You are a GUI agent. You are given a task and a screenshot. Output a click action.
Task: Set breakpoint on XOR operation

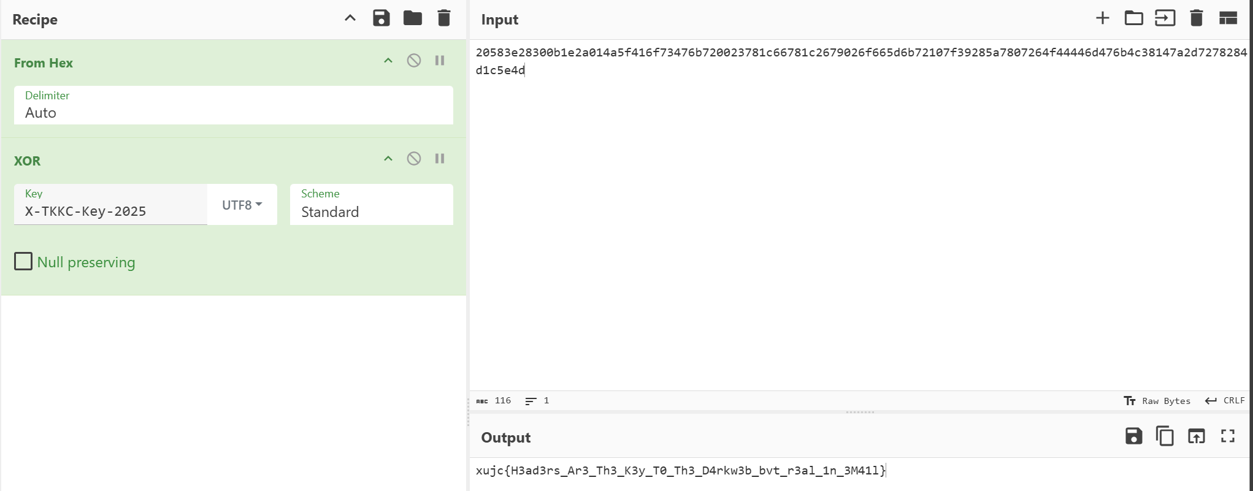tap(440, 159)
